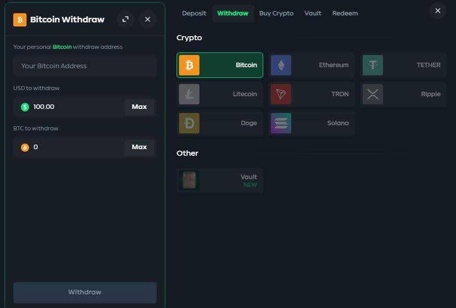456x308 pixels.
Task: Select the Doge coin icon
Action: [x=189, y=123]
